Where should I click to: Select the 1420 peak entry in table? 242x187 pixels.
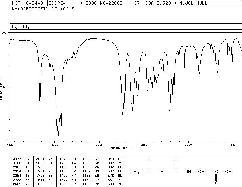pyautogui.click(x=68, y=167)
